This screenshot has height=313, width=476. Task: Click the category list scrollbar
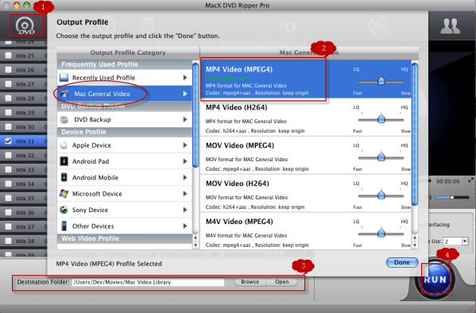tap(195, 114)
